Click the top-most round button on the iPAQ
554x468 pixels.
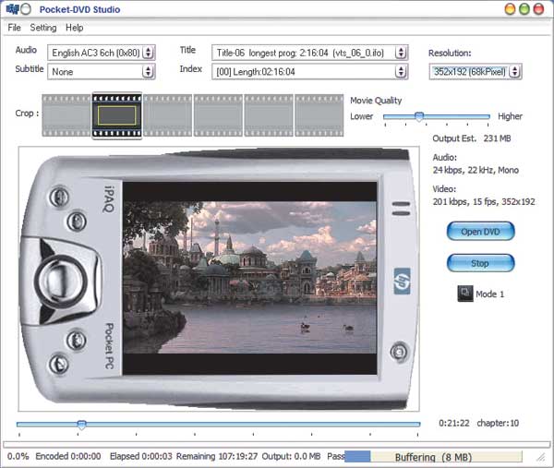coord(59,198)
